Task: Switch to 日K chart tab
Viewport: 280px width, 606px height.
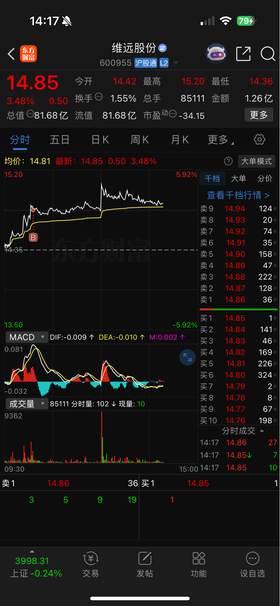Action: [x=100, y=139]
